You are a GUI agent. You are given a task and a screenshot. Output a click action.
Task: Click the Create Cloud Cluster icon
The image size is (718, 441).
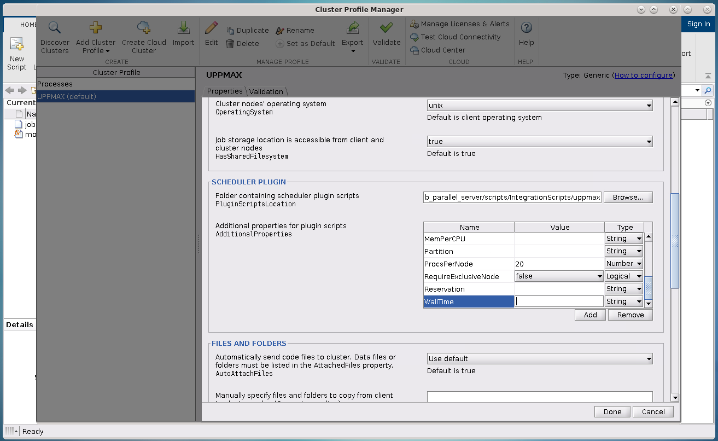(x=144, y=28)
